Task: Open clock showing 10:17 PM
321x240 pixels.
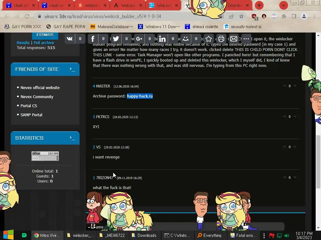Action: [304, 235]
